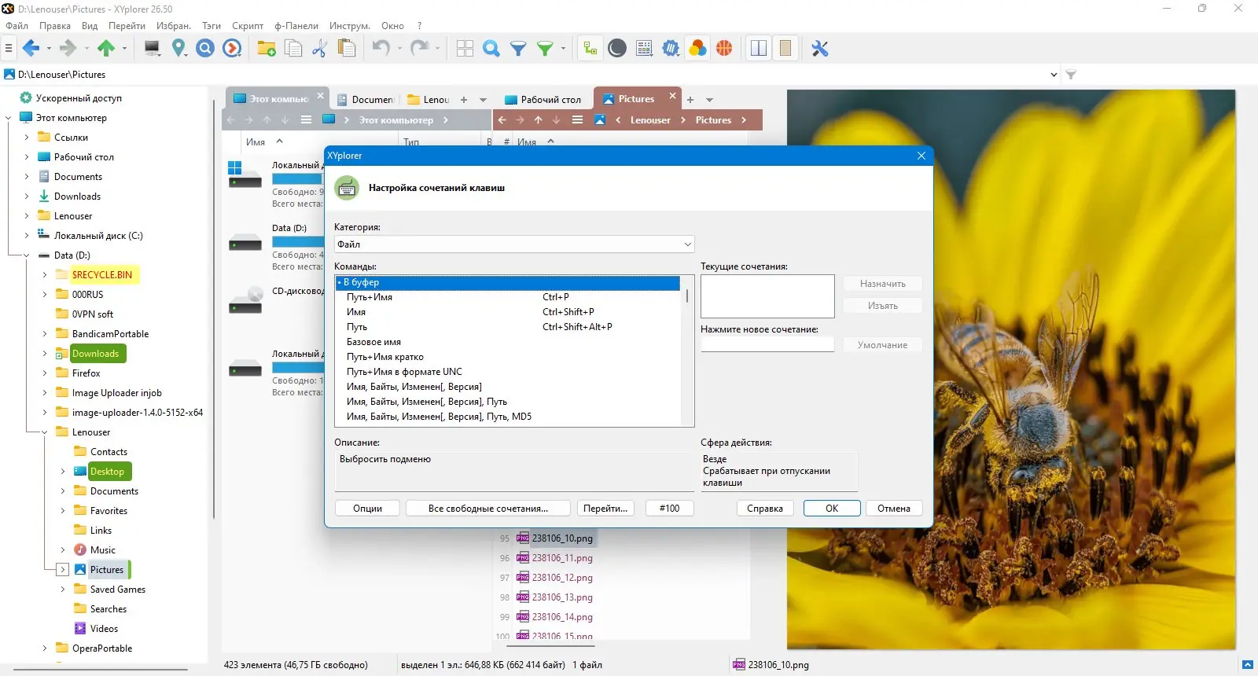The height and width of the screenshot is (676, 1258).
Task: Toggle dual pane layout icon
Action: click(759, 49)
